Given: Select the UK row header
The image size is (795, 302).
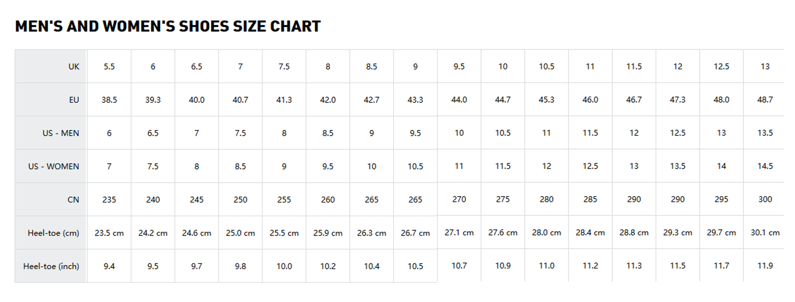Looking at the screenshot, I should click(x=74, y=67).
